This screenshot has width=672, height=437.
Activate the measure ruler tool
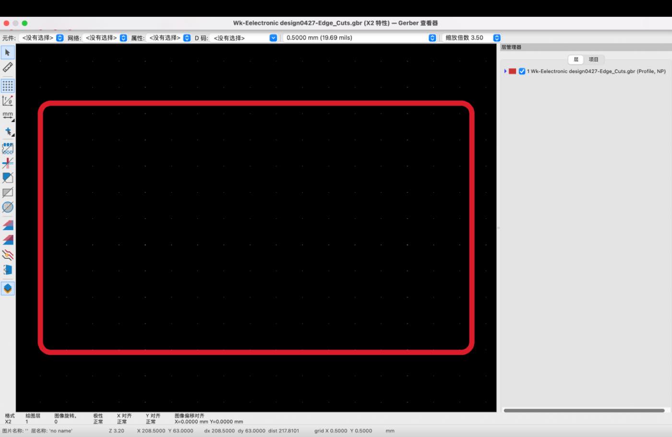(x=8, y=67)
